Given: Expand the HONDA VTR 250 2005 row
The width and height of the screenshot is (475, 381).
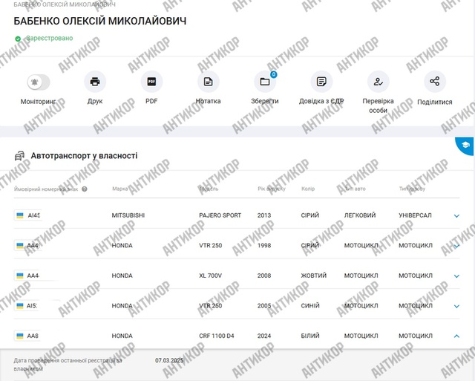Looking at the screenshot, I should [456, 306].
